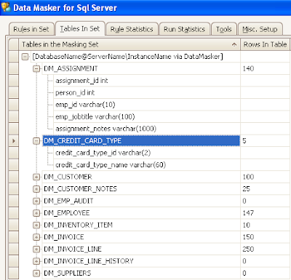Screen dimensions: 291x280
Task: Click the row count 5 for DM_CREDIT_CARD_TYPE
Action: 244,141
